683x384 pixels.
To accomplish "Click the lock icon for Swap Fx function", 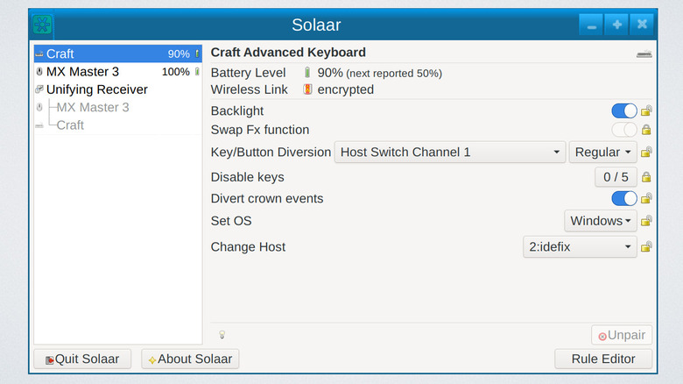I will pos(646,130).
